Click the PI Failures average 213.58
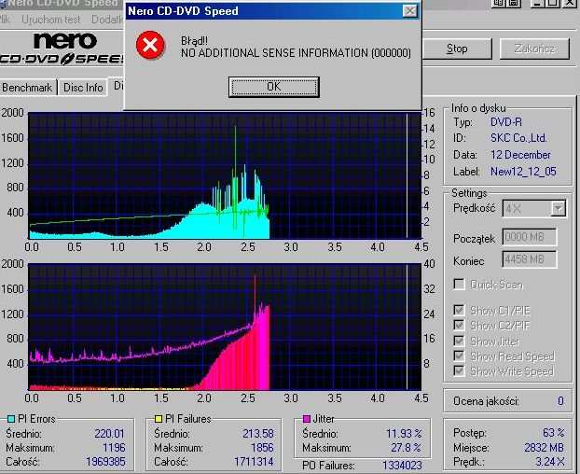The height and width of the screenshot is (474, 580). pyautogui.click(x=258, y=433)
